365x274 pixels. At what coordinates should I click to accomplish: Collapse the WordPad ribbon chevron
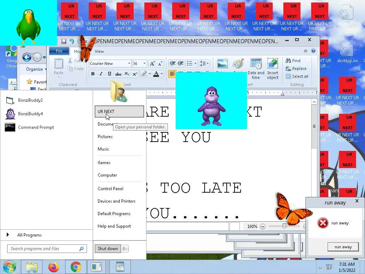click(x=305, y=51)
